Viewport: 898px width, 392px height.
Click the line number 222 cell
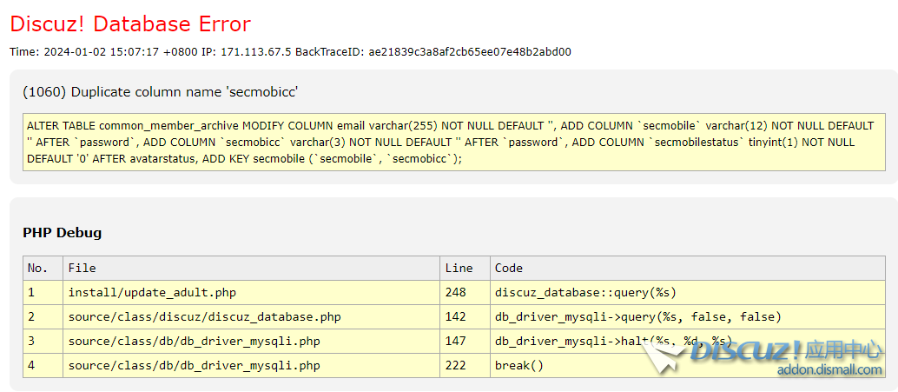(465, 365)
